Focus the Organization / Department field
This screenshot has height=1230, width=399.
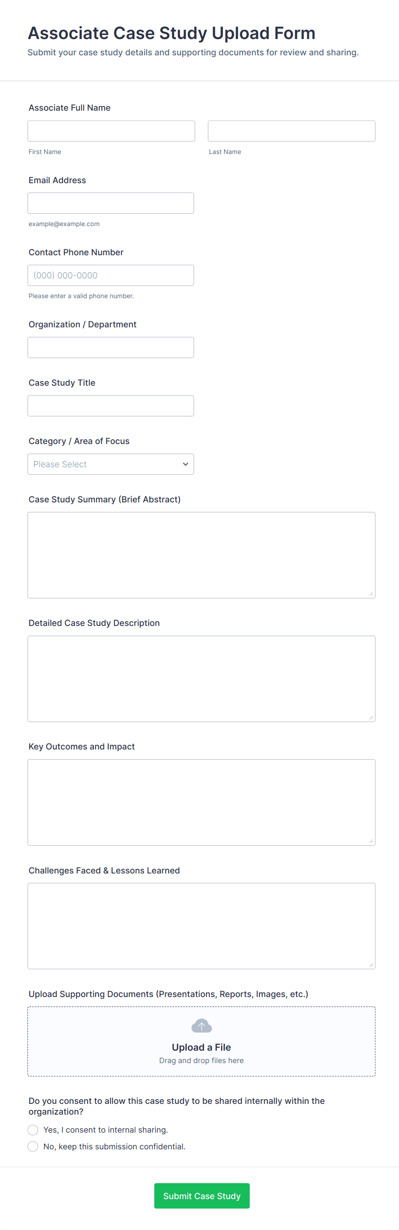(111, 347)
